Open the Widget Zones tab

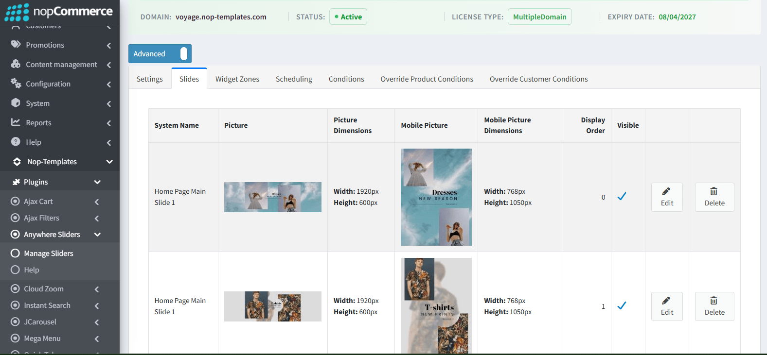237,79
